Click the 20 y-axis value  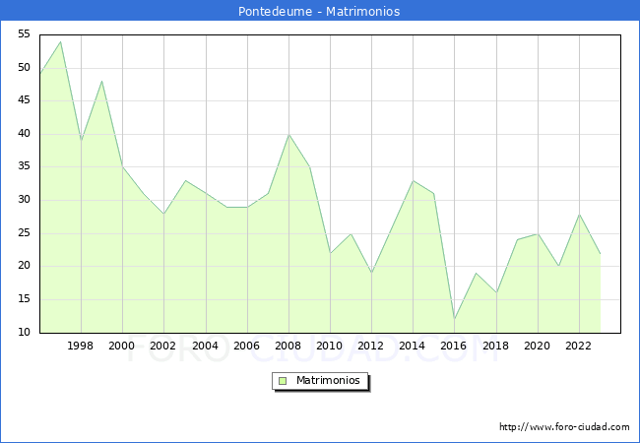tap(24, 266)
